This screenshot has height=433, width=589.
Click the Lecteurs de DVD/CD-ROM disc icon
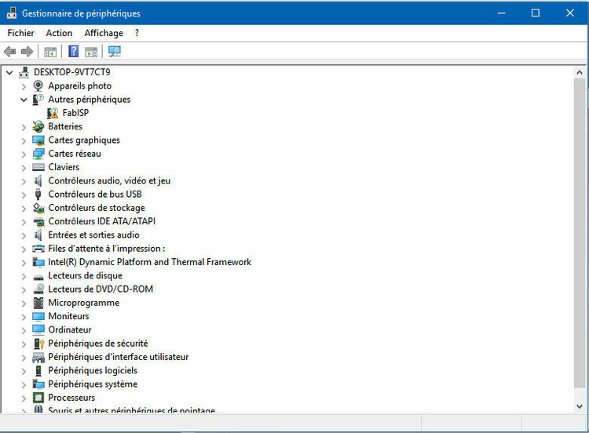38,289
